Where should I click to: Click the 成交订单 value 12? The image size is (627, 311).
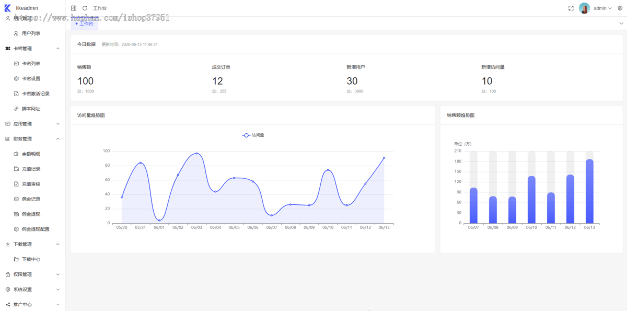coord(217,81)
